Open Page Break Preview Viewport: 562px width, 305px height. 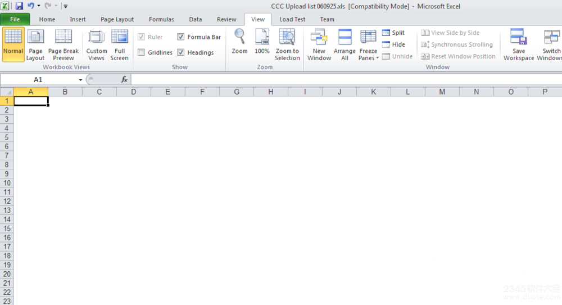click(64, 44)
